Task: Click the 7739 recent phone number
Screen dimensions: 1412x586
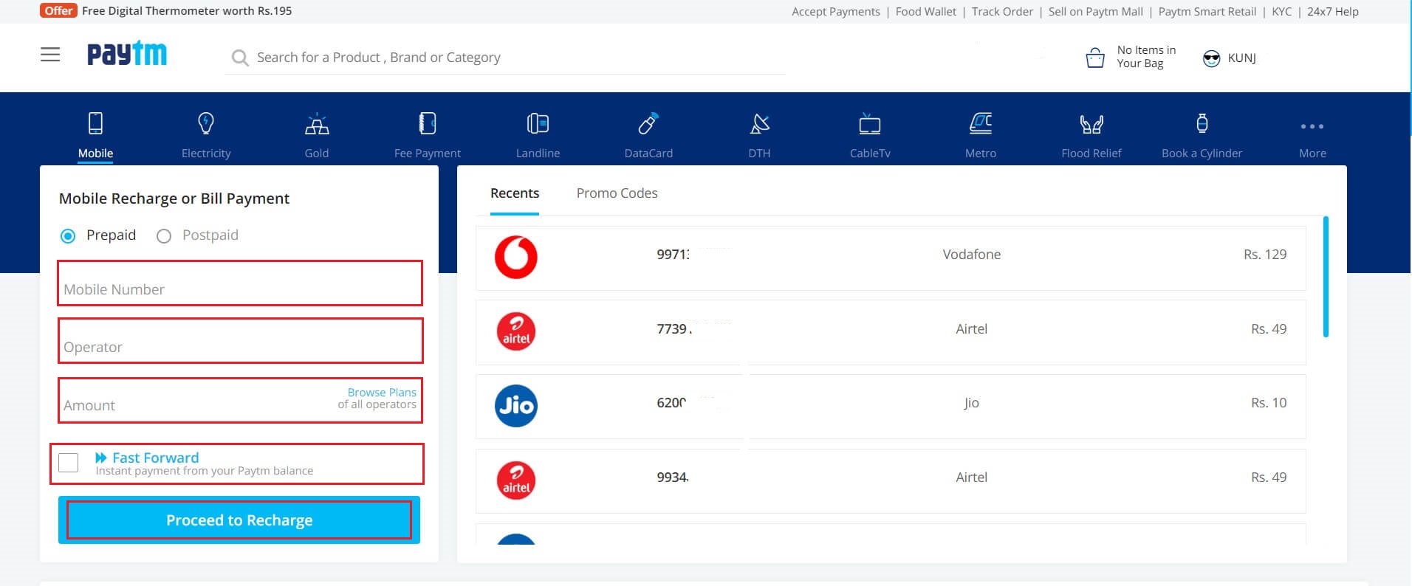Action: (x=674, y=329)
